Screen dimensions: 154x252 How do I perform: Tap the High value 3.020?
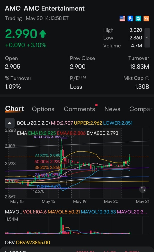[x=136, y=30]
